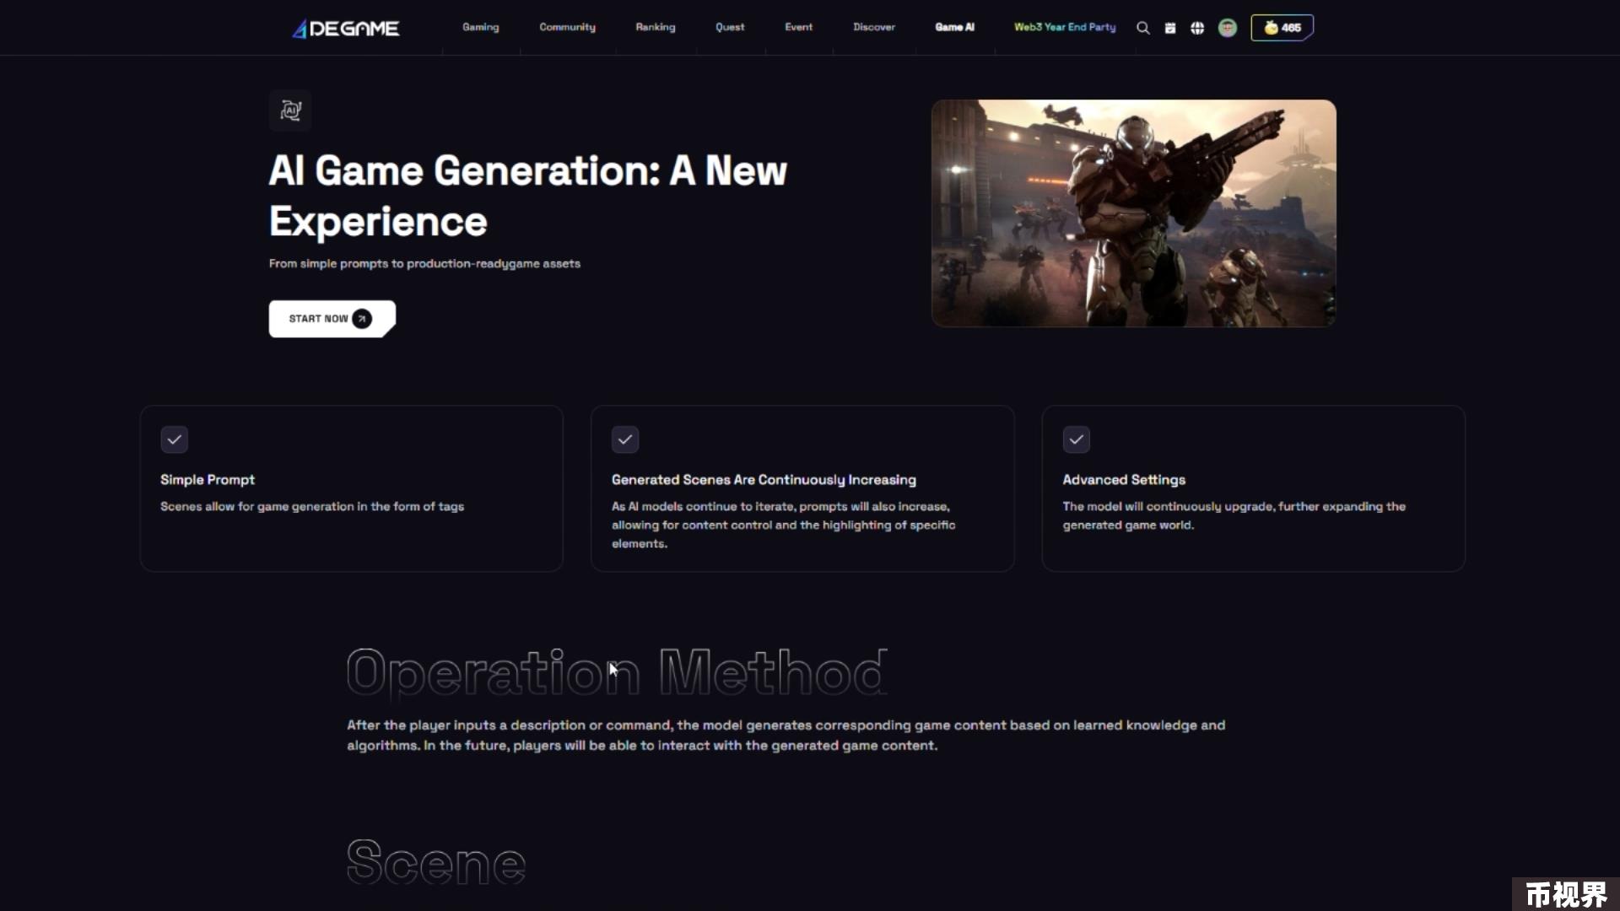Click 'From simple prompts to production-readygame assets'
This screenshot has height=911, width=1620.
coord(424,264)
